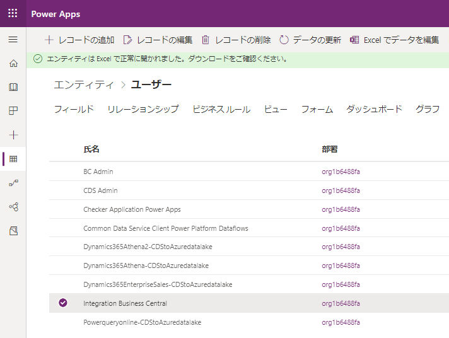Select Checker Application Power Apps row

point(249,209)
